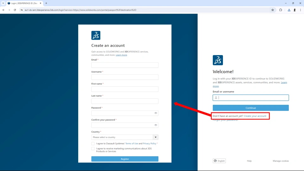The width and height of the screenshot is (304, 171).
Task: Click the address bar URL
Action: [x=80, y=10]
